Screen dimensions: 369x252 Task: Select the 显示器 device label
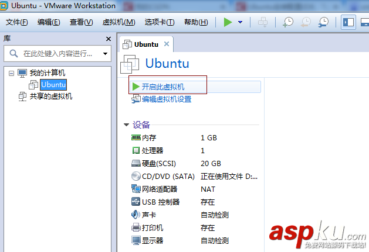coord(153,240)
